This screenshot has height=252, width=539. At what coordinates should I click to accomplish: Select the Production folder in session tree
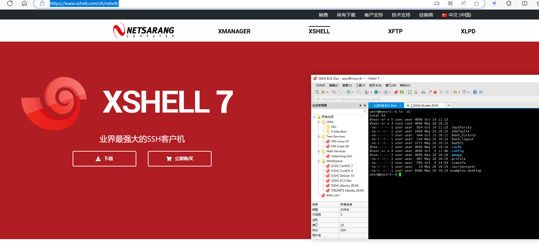tap(339, 131)
